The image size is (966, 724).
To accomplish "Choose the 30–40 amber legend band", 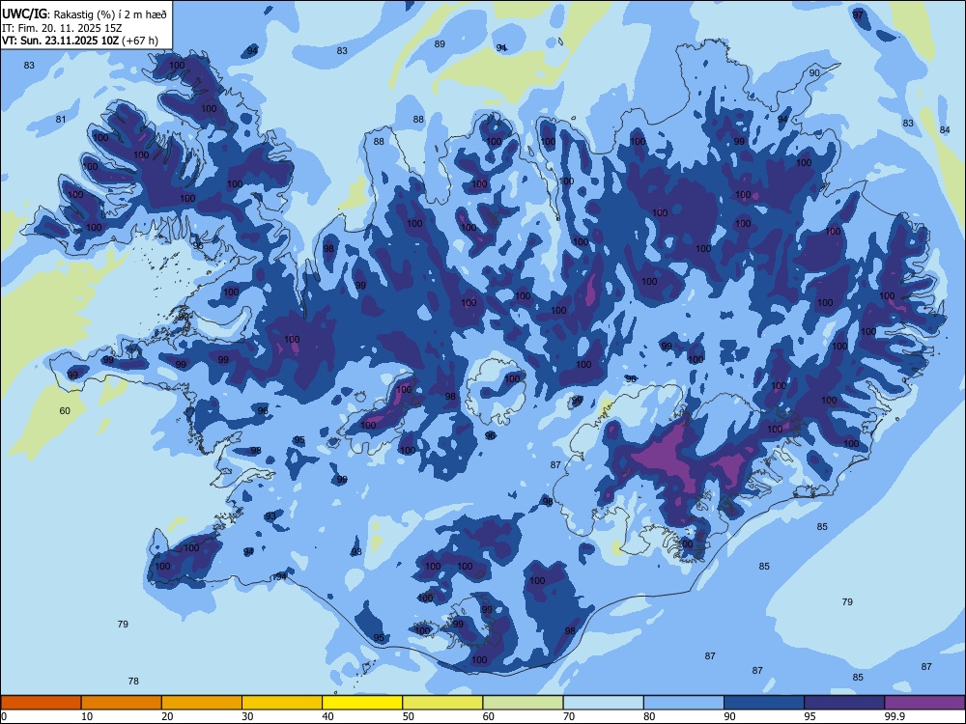I will tap(282, 703).
